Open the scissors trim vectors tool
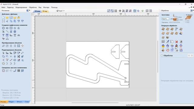 (18, 57)
